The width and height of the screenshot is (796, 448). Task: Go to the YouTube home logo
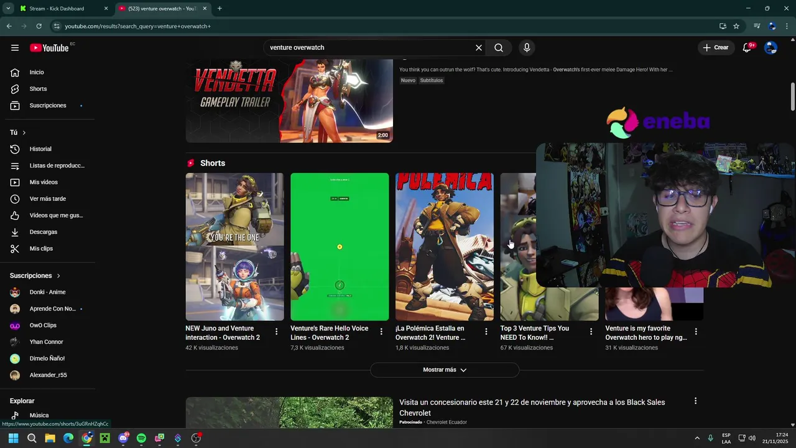pos(49,48)
